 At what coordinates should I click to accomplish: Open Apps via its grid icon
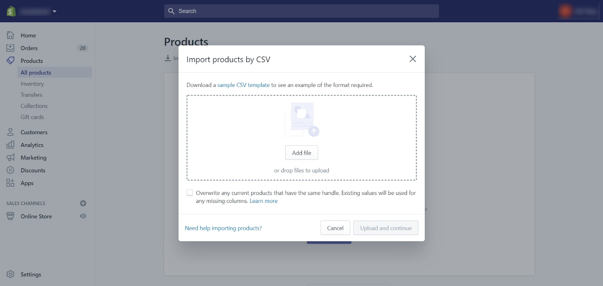(11, 183)
